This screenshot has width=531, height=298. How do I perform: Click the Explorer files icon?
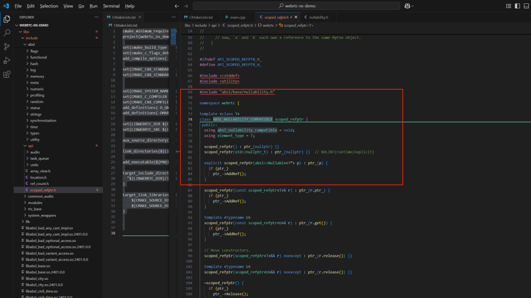click(7, 19)
